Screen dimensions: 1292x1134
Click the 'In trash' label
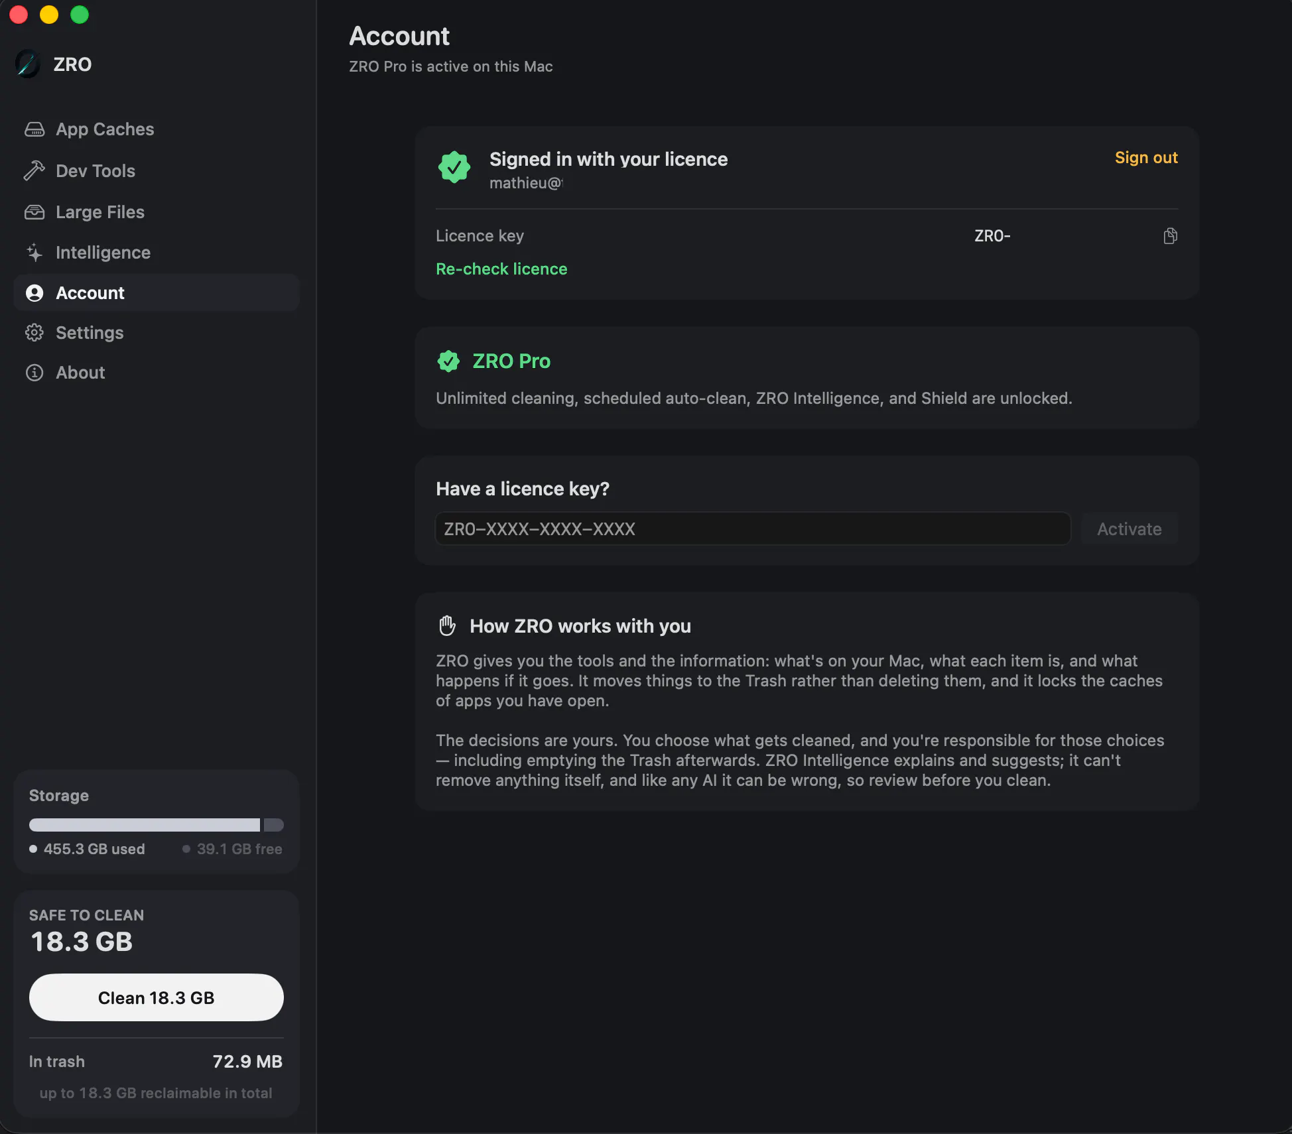(57, 1062)
